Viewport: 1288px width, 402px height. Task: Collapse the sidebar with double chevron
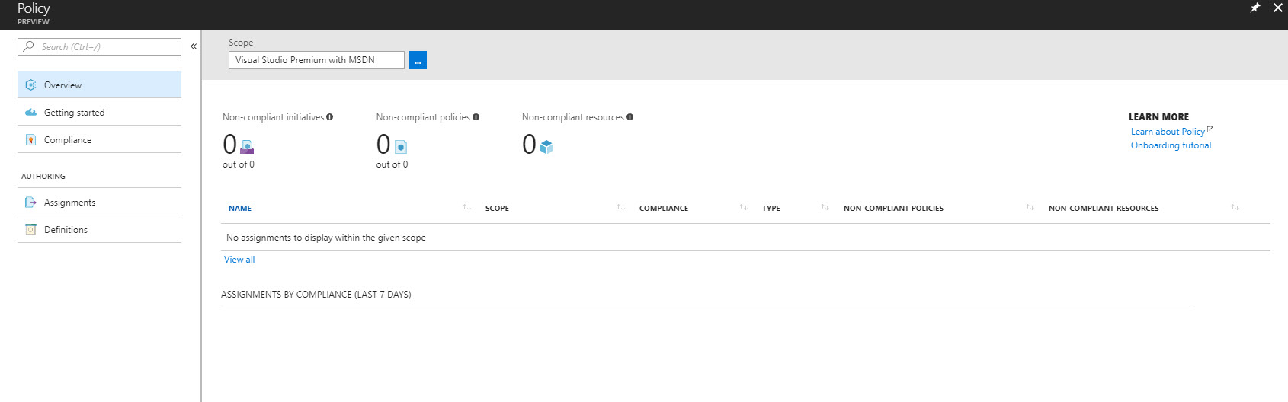[194, 46]
